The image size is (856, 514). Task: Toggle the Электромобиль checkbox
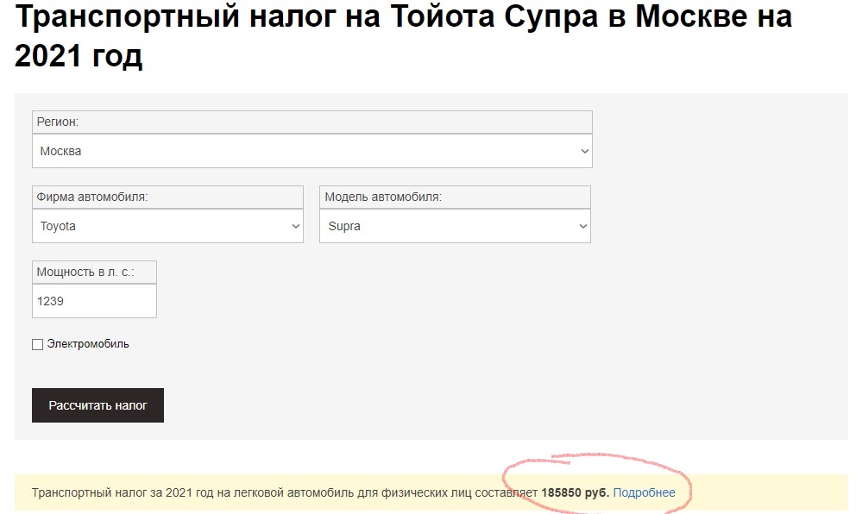click(38, 344)
